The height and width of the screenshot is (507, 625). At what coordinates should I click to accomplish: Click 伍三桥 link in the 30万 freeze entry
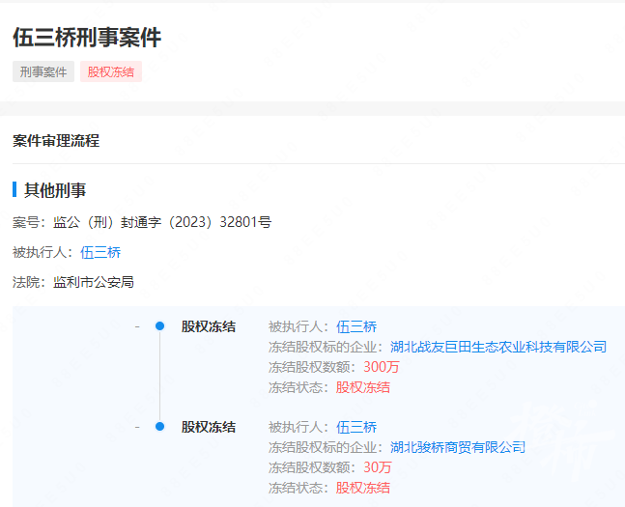[356, 427]
